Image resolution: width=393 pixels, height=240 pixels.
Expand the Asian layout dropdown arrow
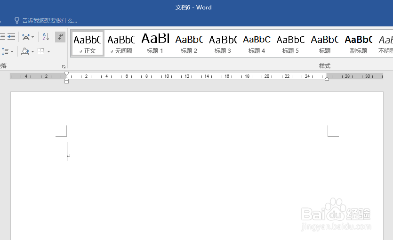33,37
